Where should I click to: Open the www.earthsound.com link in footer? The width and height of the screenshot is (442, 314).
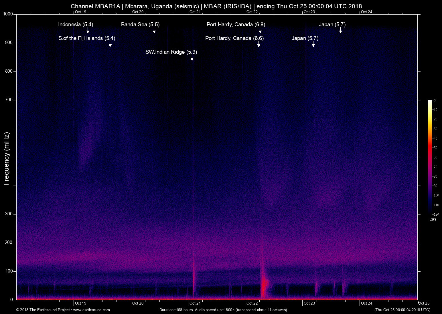tap(92, 310)
